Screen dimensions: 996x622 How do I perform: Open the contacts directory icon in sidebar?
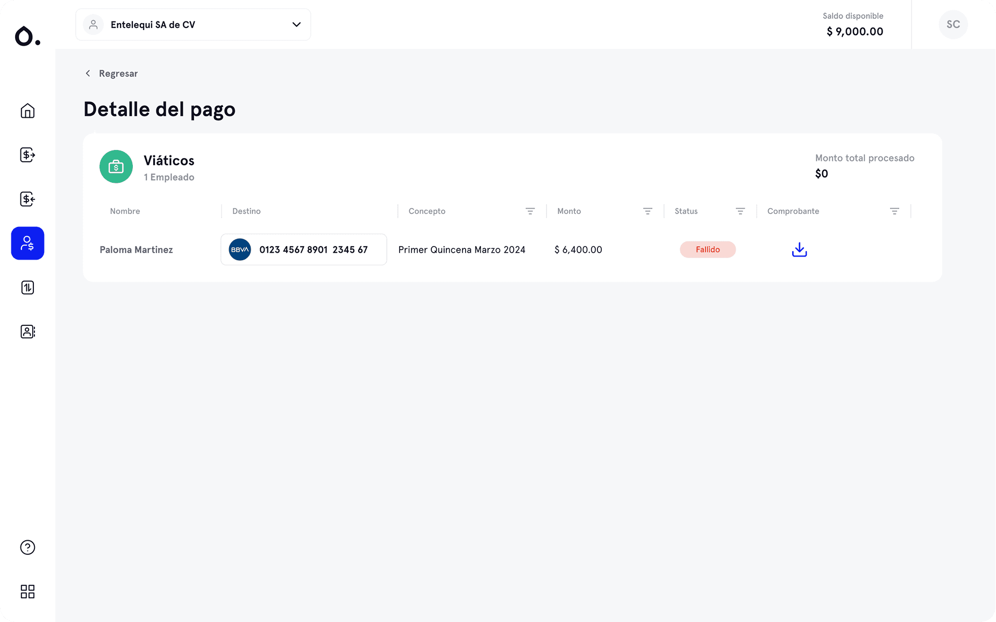coord(27,331)
